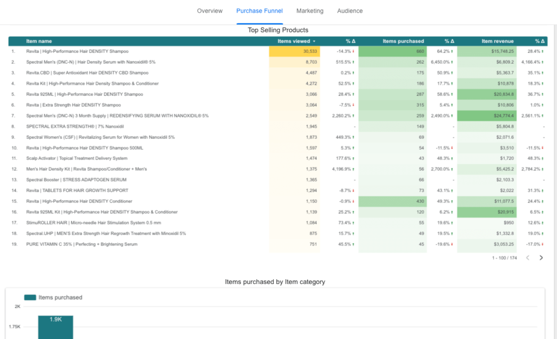Click the 2,561.1% revenue change value
The height and width of the screenshot is (339, 557).
pos(531,115)
